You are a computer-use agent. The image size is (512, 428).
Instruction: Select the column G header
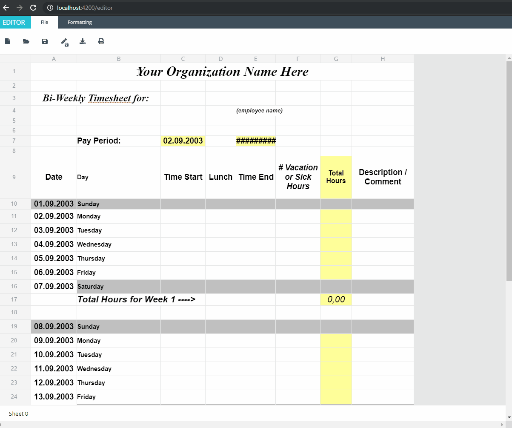pos(336,59)
